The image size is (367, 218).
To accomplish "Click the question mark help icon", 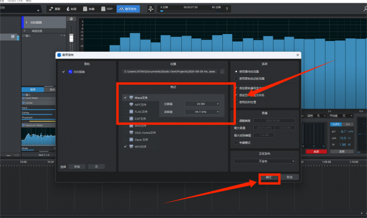I will 228,9.
